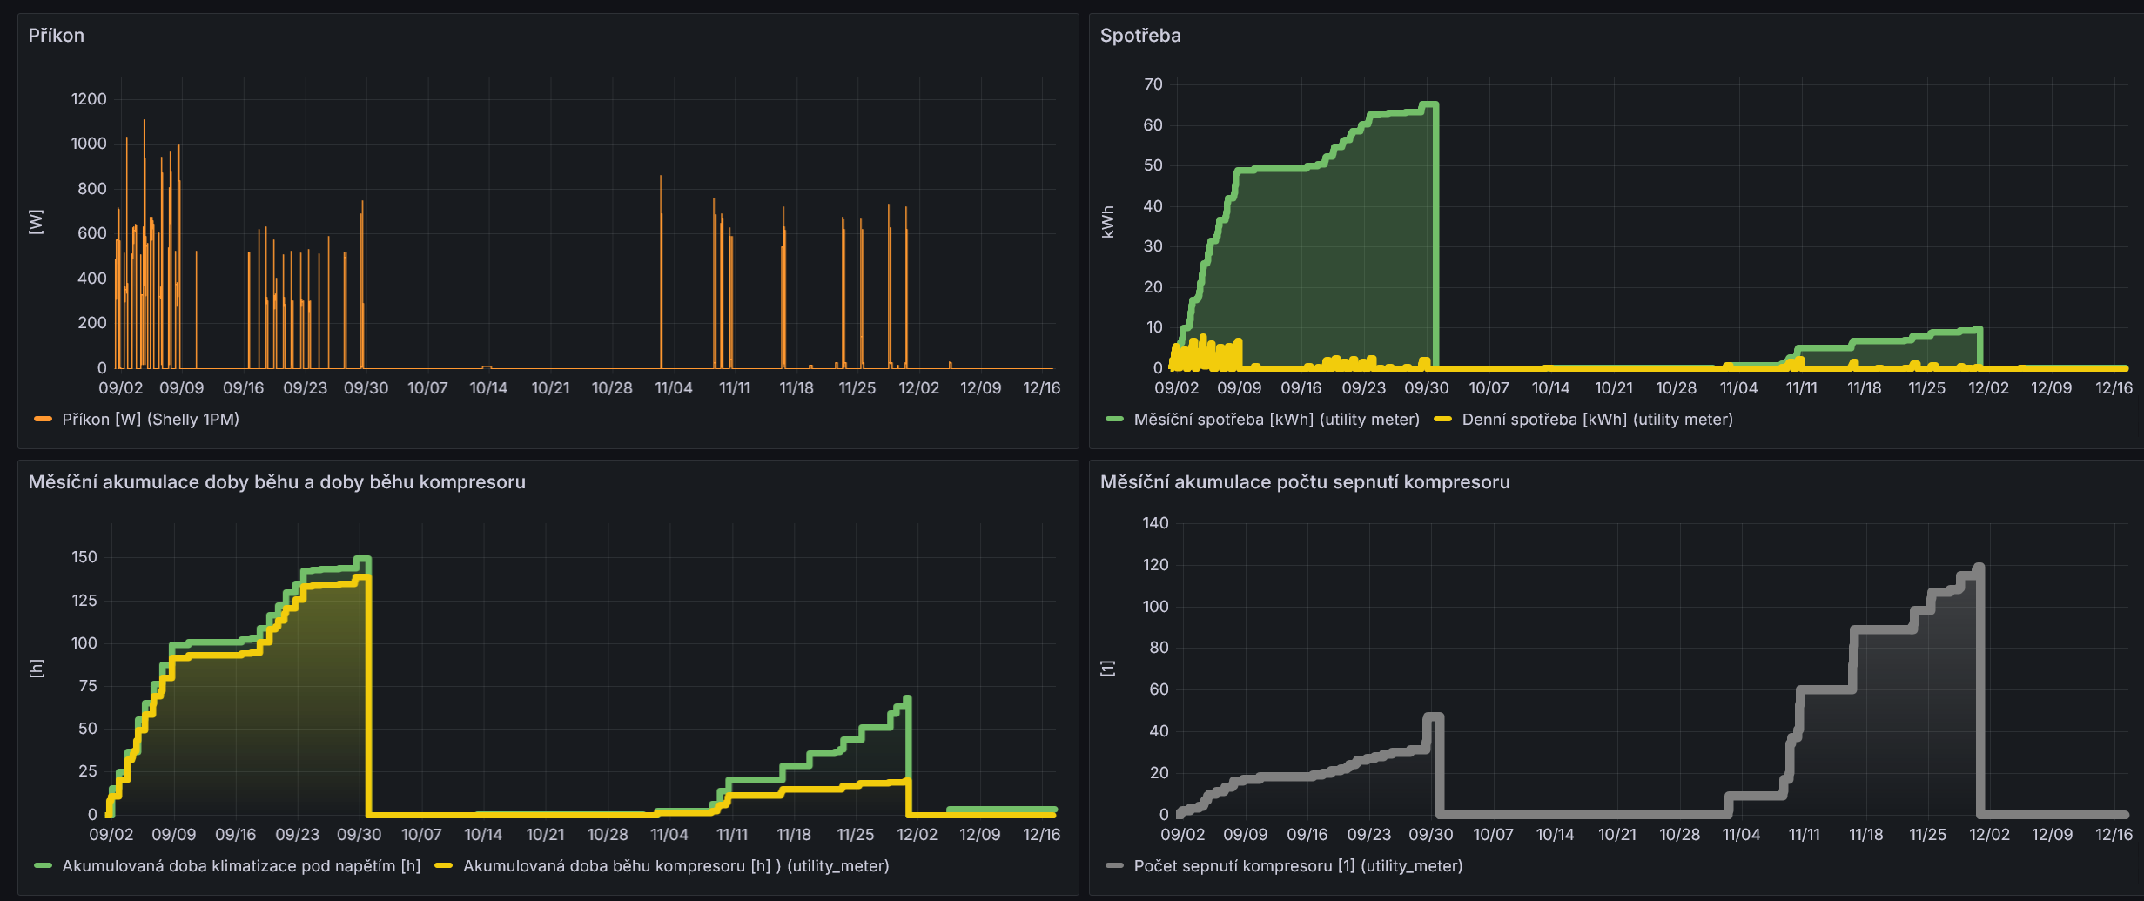This screenshot has width=2144, height=901.
Task: Click the highest gray peak in the compressor count chart
Action: [1979, 567]
